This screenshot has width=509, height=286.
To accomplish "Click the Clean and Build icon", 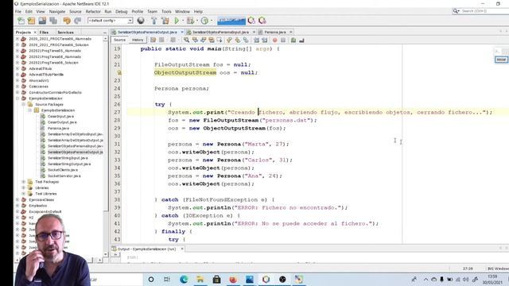I will coord(165,21).
